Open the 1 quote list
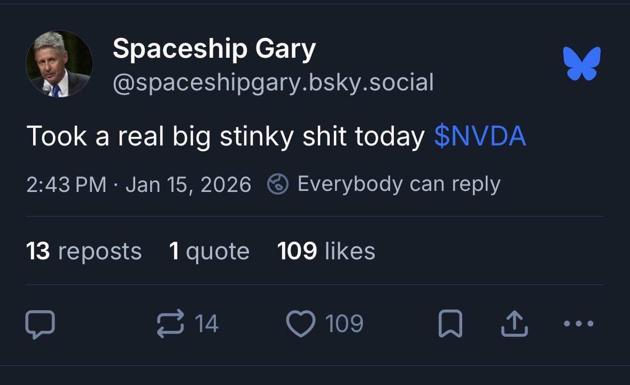The width and height of the screenshot is (630, 385). (x=209, y=251)
